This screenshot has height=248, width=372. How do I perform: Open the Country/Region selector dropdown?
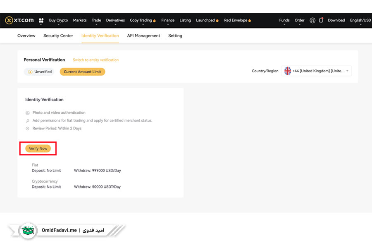316,71
